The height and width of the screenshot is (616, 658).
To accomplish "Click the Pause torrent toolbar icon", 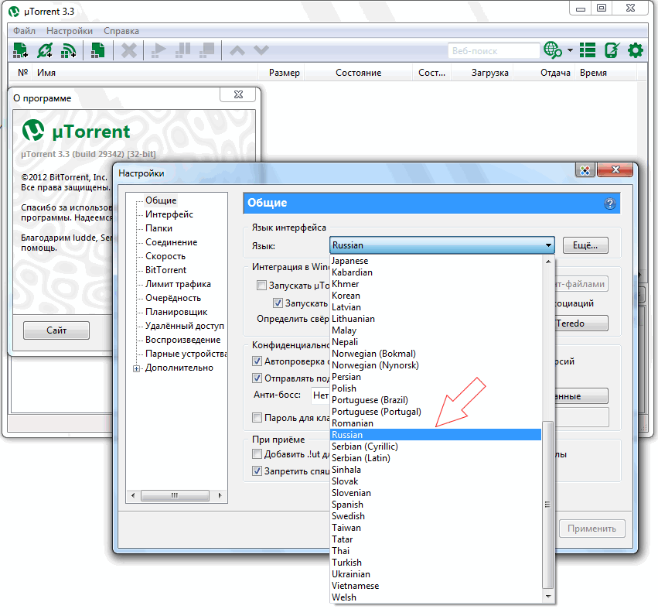I will (182, 50).
